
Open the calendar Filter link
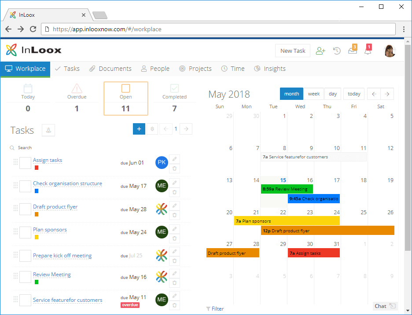pyautogui.click(x=215, y=309)
